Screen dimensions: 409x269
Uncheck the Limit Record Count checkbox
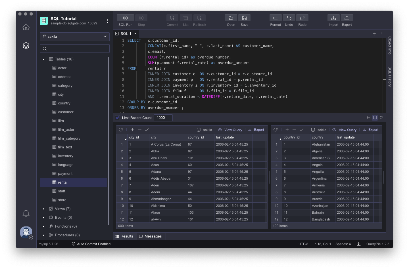pyautogui.click(x=117, y=117)
